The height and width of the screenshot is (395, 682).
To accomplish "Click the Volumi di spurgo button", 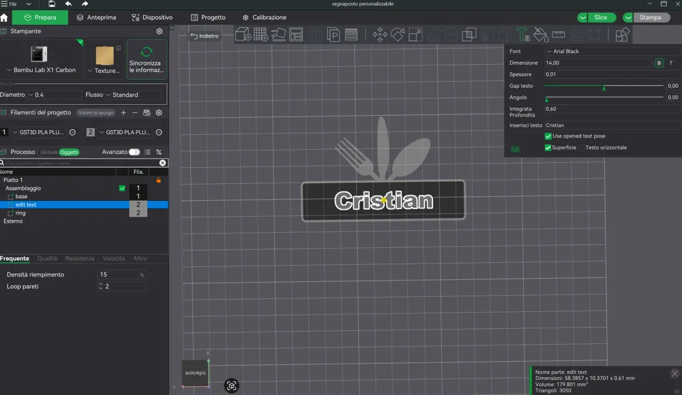I will coord(95,112).
